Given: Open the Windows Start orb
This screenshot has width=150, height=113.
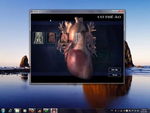Looking at the screenshot, I should click(3, 110).
